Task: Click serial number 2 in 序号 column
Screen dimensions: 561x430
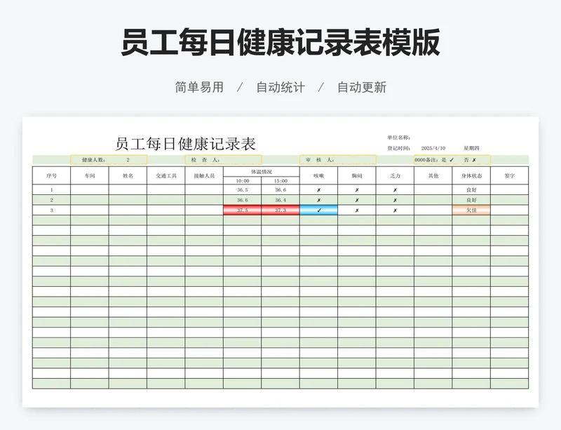Action: point(51,200)
